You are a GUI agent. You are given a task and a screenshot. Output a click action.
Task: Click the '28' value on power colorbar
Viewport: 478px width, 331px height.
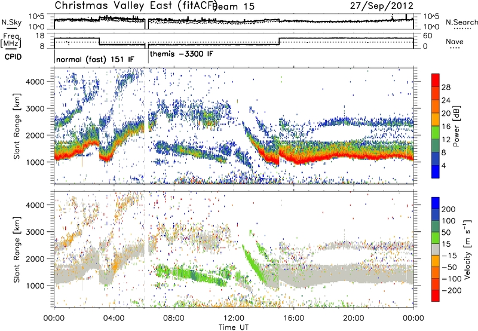[446, 87]
